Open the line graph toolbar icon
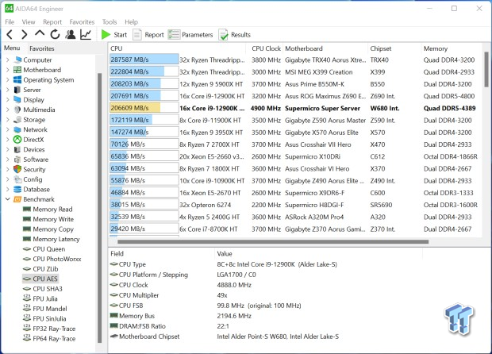Screen dimensions: 492x354 [86, 35]
